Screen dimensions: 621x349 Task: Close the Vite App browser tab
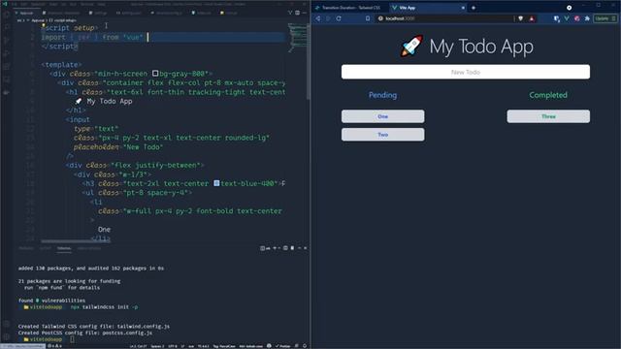pos(463,8)
